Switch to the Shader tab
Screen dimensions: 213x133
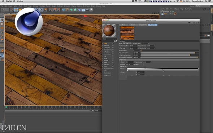click(x=133, y=25)
